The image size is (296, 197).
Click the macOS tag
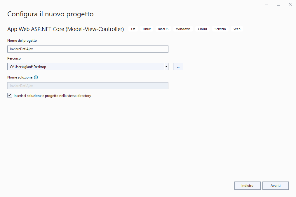coord(163,29)
